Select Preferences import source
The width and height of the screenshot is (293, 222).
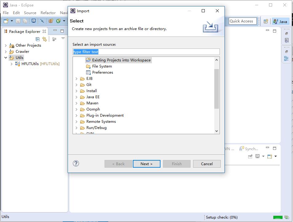point(99,72)
